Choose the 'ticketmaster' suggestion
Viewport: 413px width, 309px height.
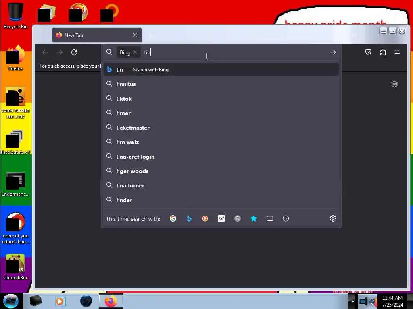pyautogui.click(x=221, y=128)
